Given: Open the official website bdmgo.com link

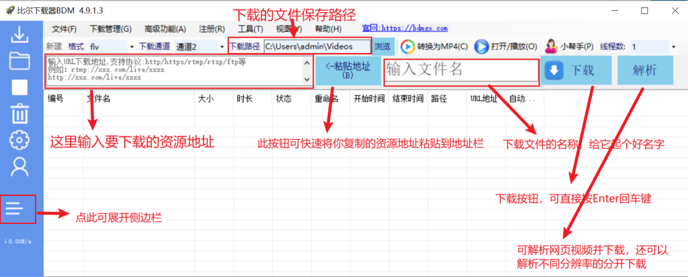Looking at the screenshot, I should (405, 28).
